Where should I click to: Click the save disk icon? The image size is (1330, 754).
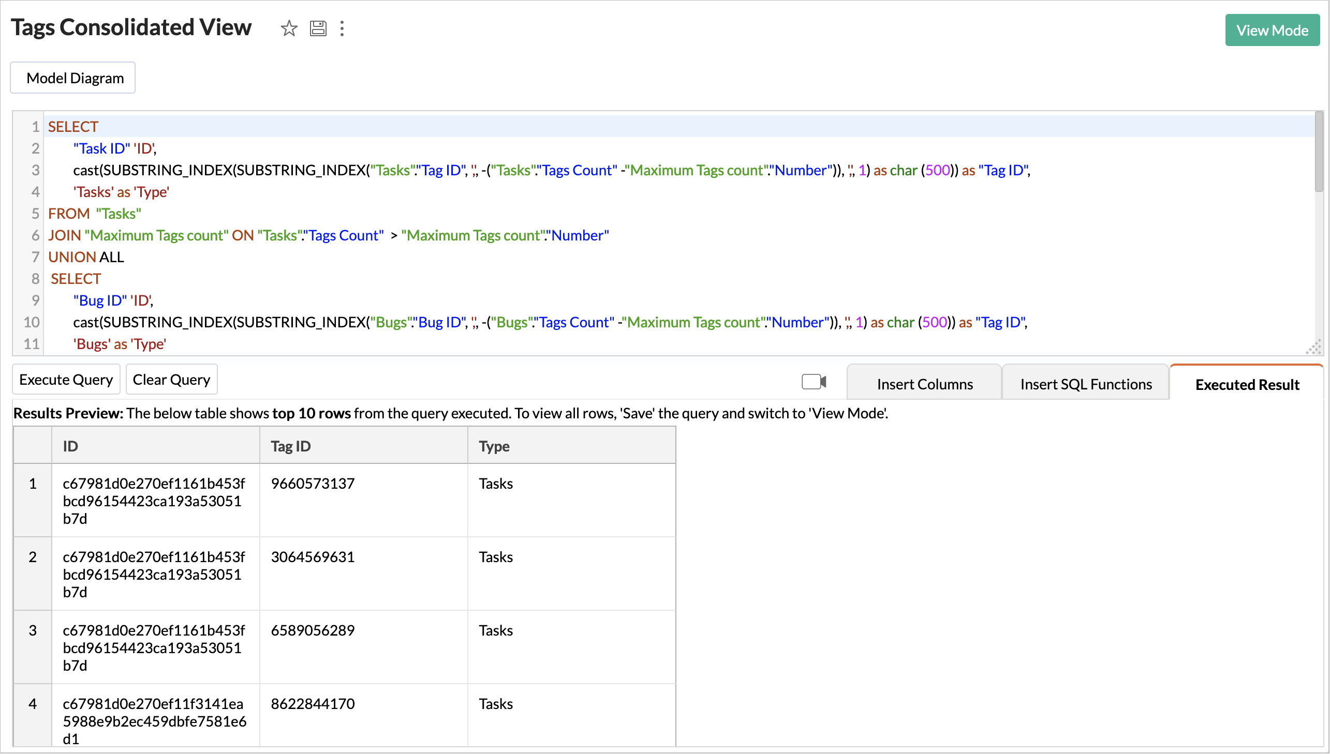tap(318, 28)
